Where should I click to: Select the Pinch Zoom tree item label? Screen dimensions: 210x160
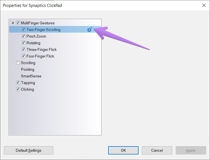[x=36, y=36]
